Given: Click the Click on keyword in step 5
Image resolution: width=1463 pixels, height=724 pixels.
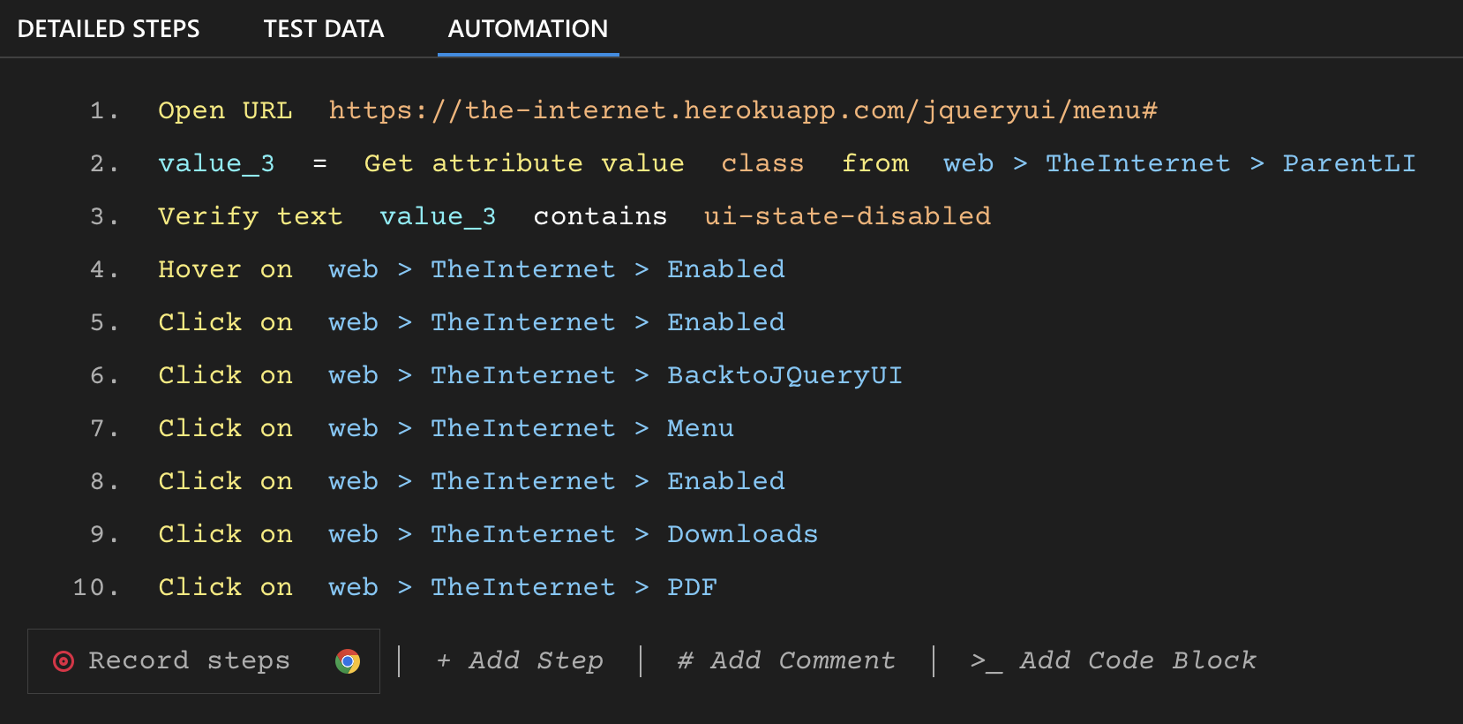Looking at the screenshot, I should 225,322.
